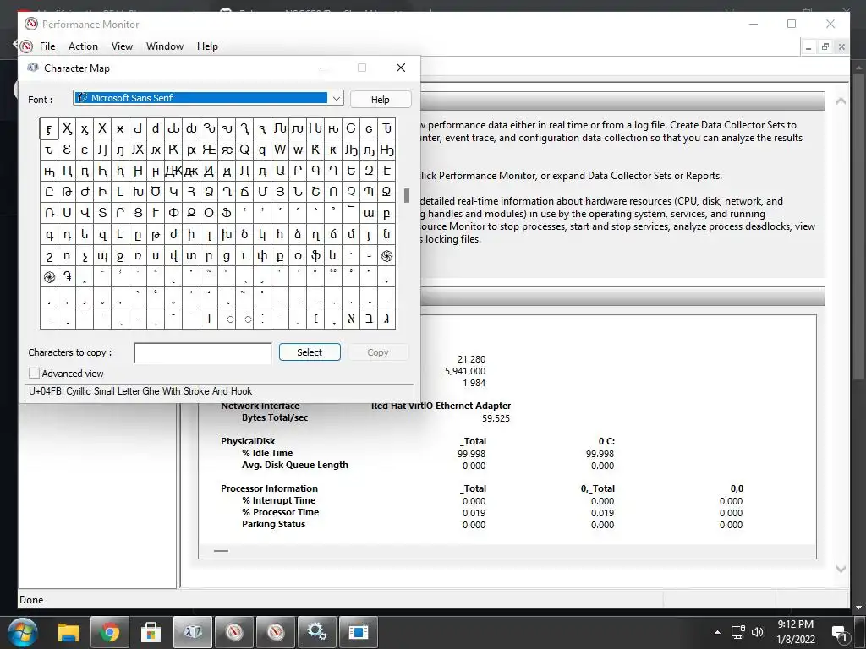
Task: Switch to Character Map taskbar icon
Action: point(193,632)
